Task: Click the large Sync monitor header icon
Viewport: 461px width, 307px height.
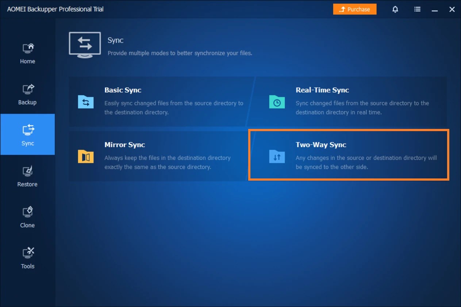Action: tap(85, 45)
